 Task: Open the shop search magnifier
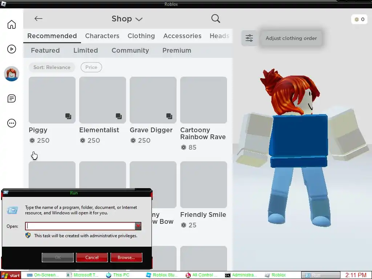coord(216,19)
